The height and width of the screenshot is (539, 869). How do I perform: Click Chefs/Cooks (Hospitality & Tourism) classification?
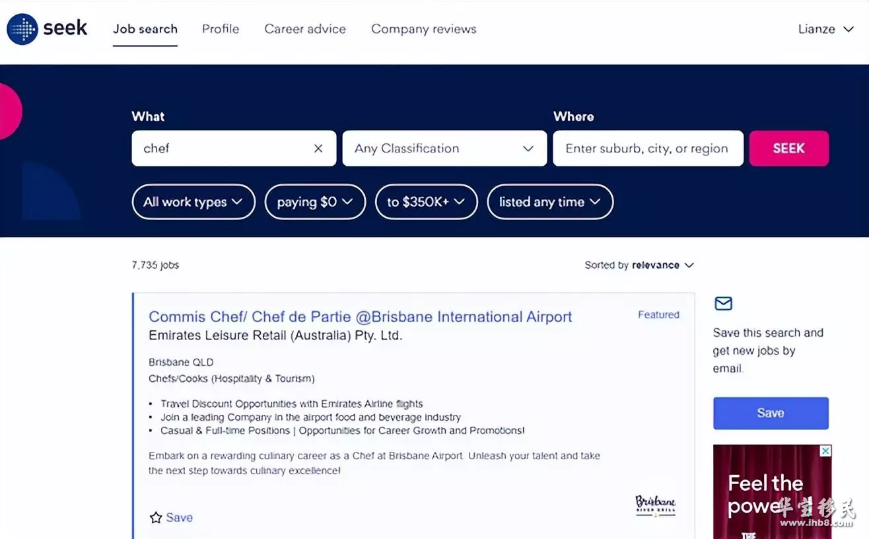(232, 378)
